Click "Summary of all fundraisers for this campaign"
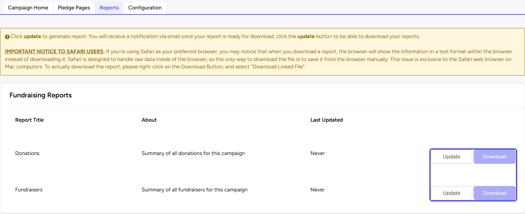Image resolution: width=525 pixels, height=214 pixels. (194, 190)
